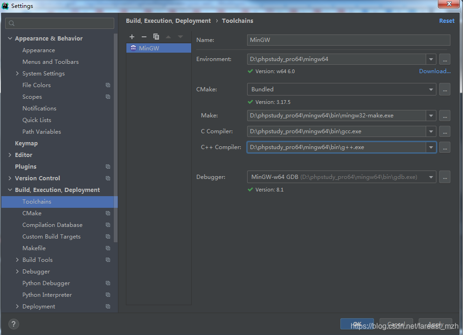
Task: Collapse the Appearance & Behavior section
Action: click(10, 38)
